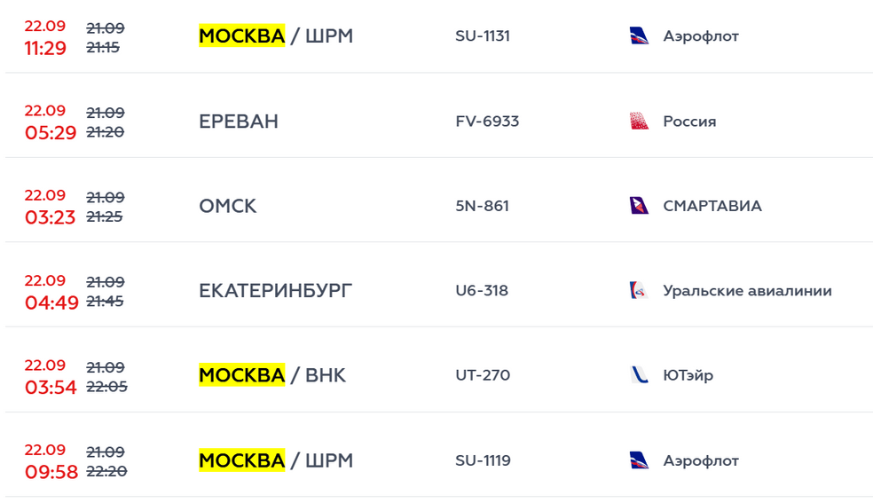Click destination ЕРЕВАН
The height and width of the screenshot is (503, 873).
pos(239,122)
